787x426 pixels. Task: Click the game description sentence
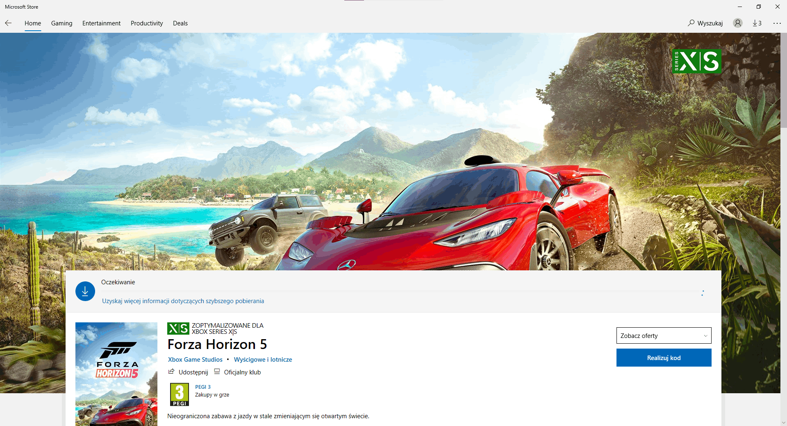click(268, 416)
